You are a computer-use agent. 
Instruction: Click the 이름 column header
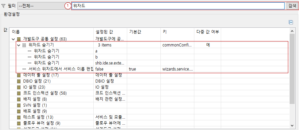tap(51, 32)
